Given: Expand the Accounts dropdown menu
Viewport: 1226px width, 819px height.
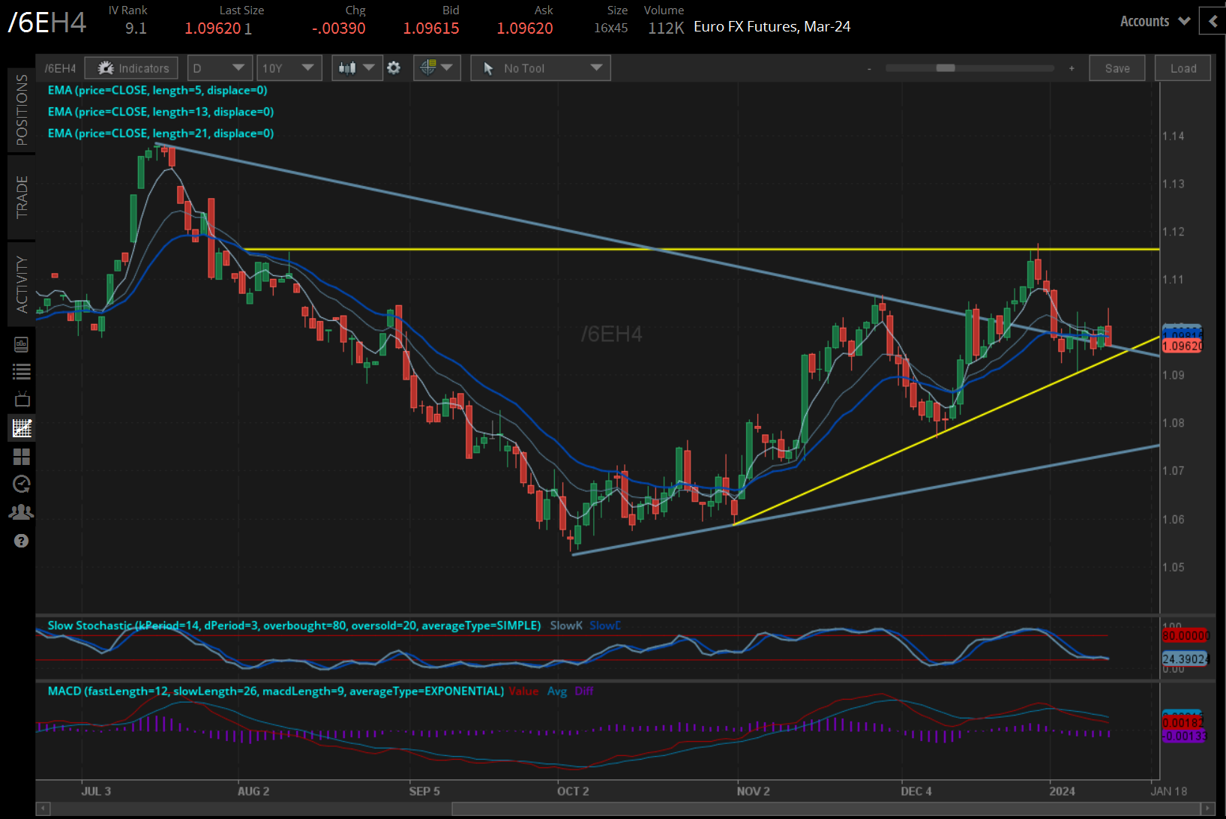Looking at the screenshot, I should [x=1155, y=22].
